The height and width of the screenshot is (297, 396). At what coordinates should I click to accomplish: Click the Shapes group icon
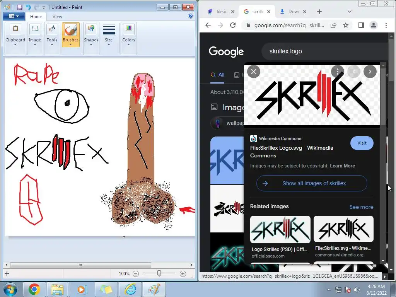[91, 28]
